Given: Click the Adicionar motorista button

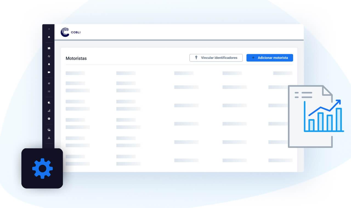Looking at the screenshot, I should (270, 58).
